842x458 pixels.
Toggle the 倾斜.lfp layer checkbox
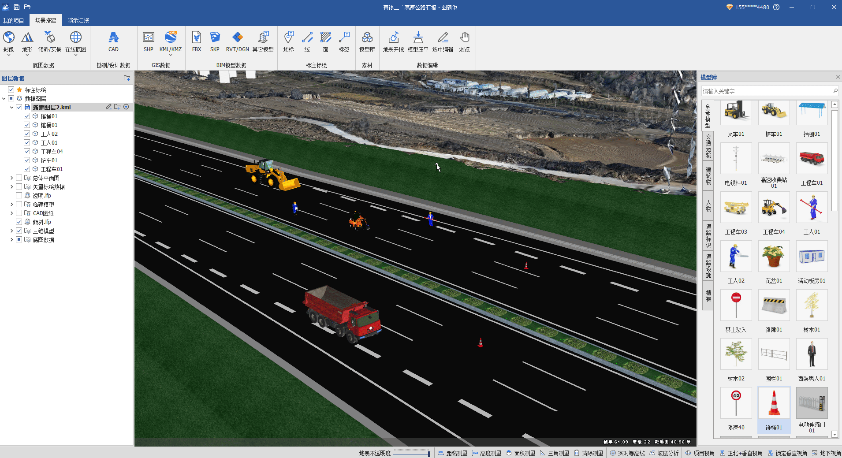pos(19,222)
